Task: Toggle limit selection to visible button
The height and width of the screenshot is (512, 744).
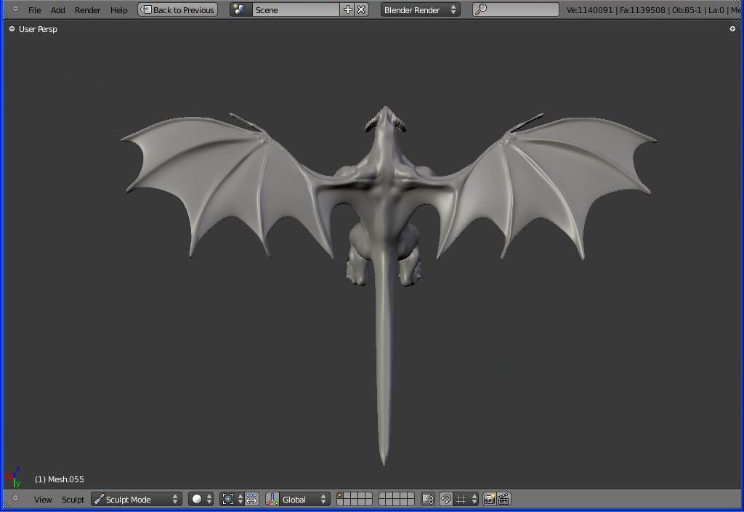Action: coord(428,499)
